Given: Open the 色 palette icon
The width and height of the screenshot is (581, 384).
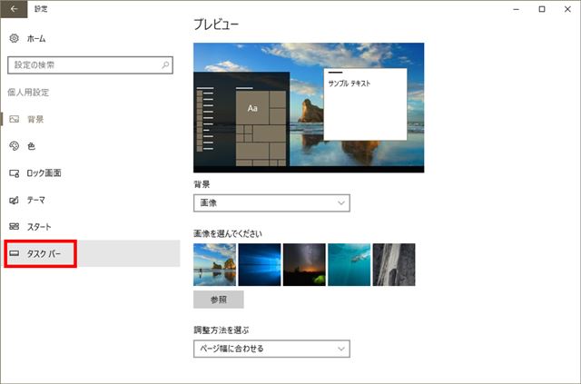Looking at the screenshot, I should [15, 146].
